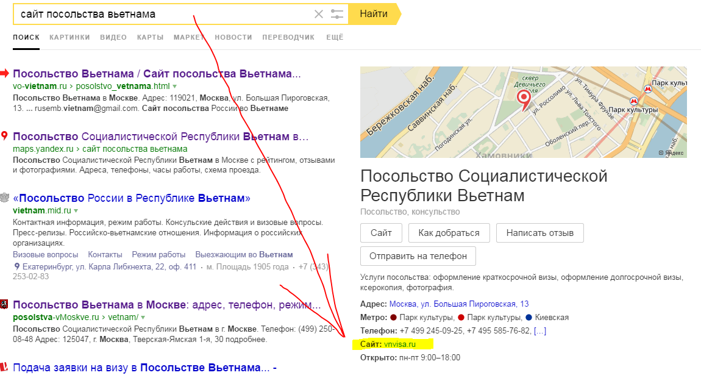This screenshot has width=701, height=378.
Task: Select the Поиск tab
Action: [26, 38]
